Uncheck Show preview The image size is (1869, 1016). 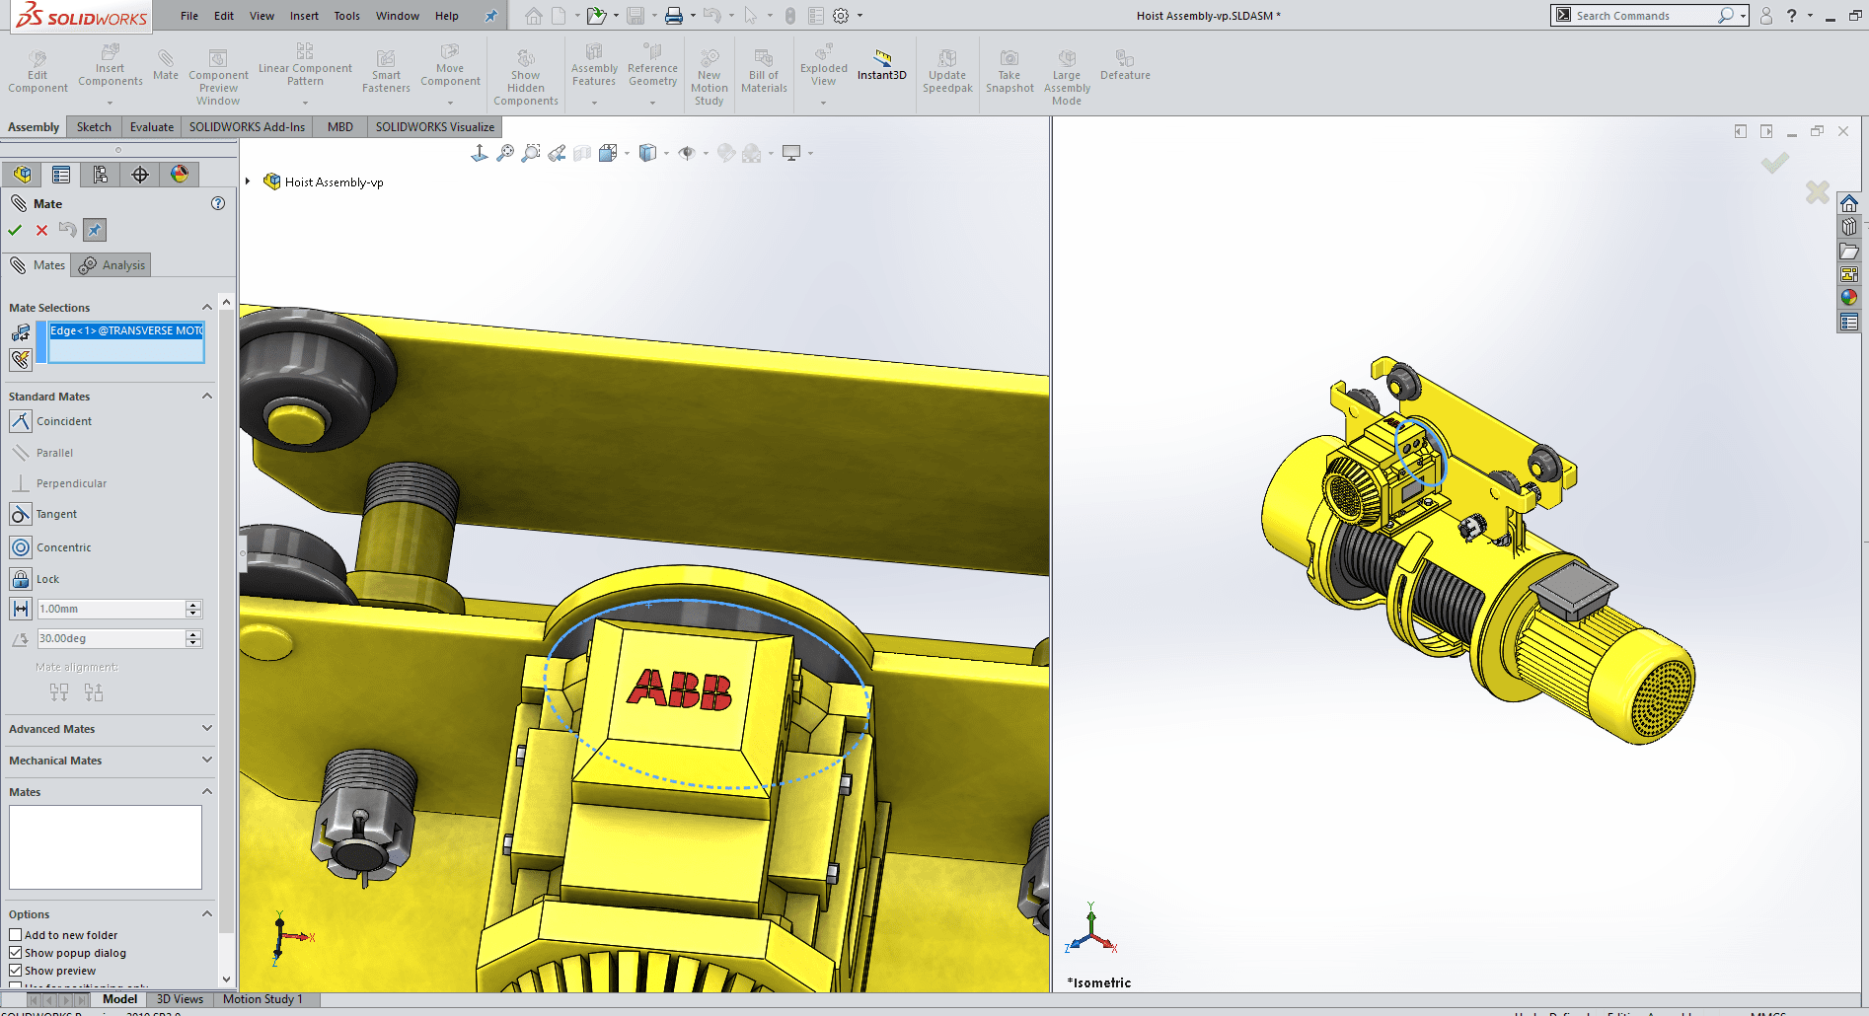15,971
